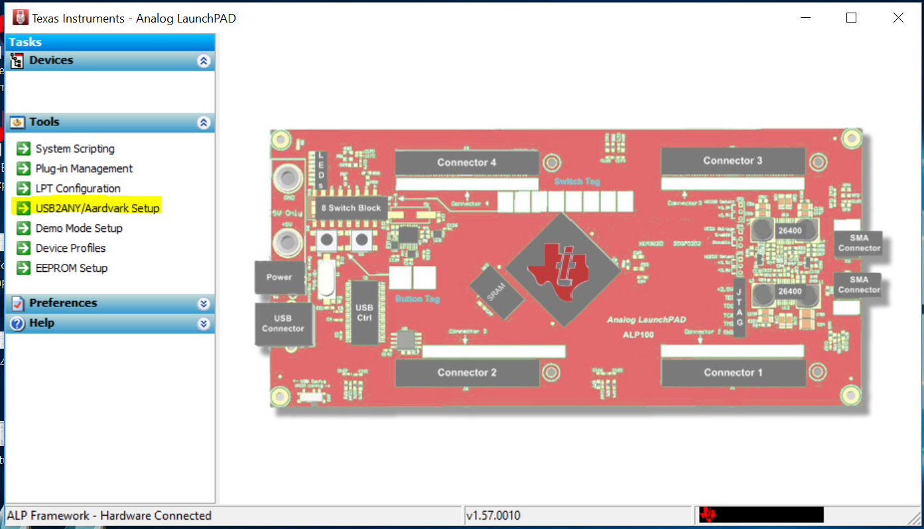Click the Help header label

(42, 323)
